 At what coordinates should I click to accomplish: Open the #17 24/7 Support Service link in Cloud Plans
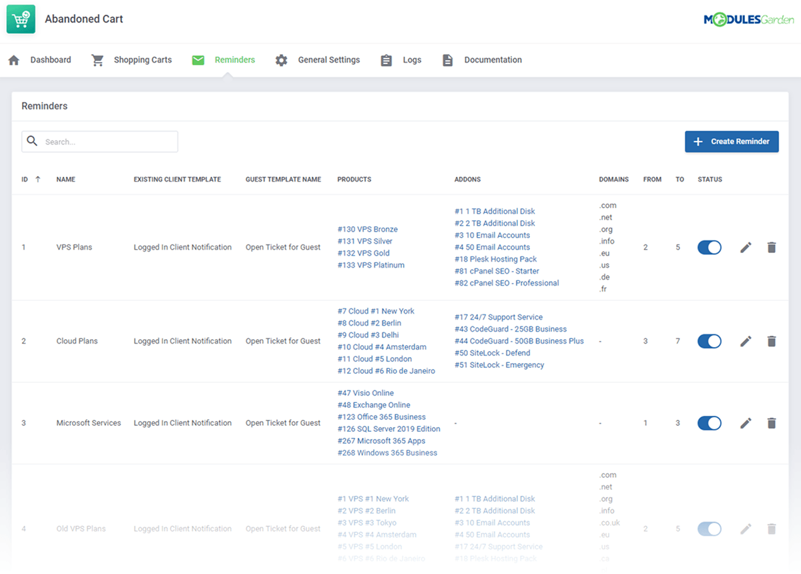499,318
